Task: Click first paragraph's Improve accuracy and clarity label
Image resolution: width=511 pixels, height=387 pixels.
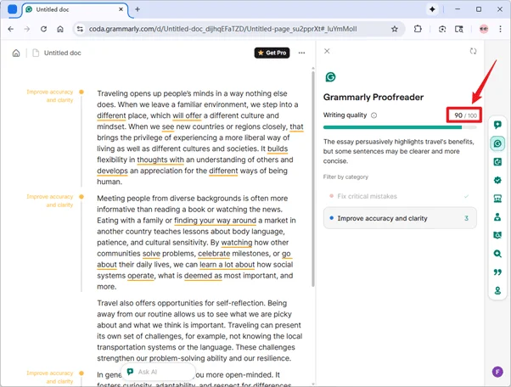Action: [50, 96]
